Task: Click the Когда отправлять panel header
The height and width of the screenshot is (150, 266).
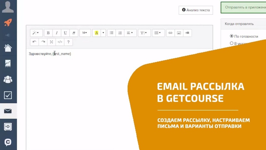Action: coord(243,24)
